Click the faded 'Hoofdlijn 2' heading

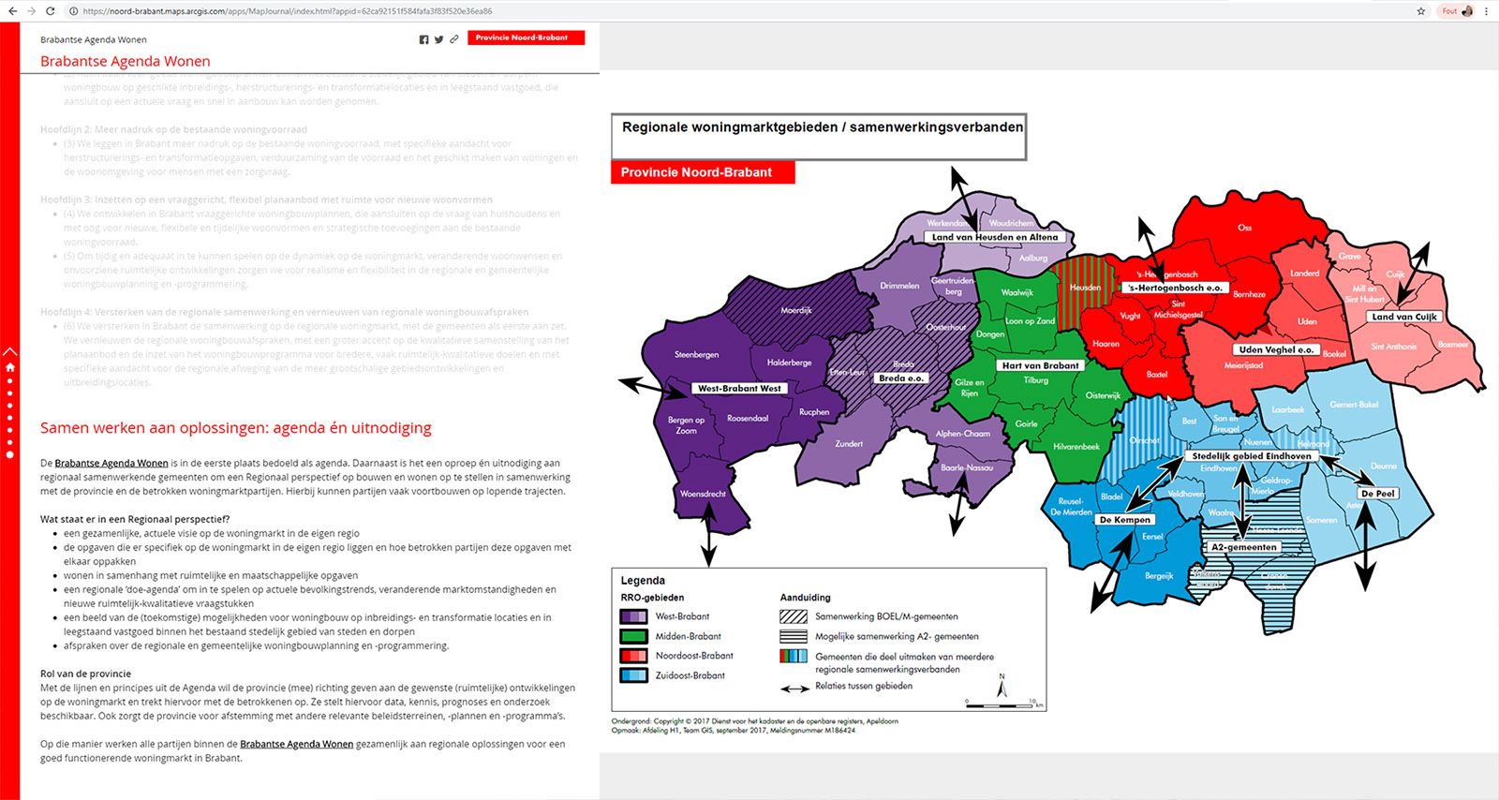pos(173,129)
